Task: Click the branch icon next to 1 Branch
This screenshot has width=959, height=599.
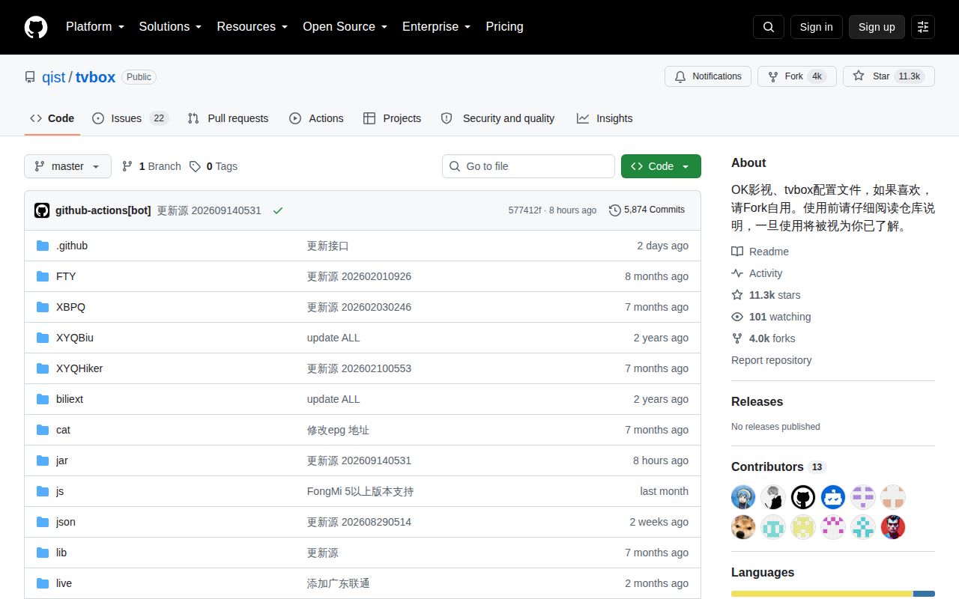Action: (127, 166)
